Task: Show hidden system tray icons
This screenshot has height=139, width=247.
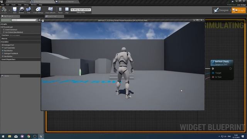Action: [219, 136]
